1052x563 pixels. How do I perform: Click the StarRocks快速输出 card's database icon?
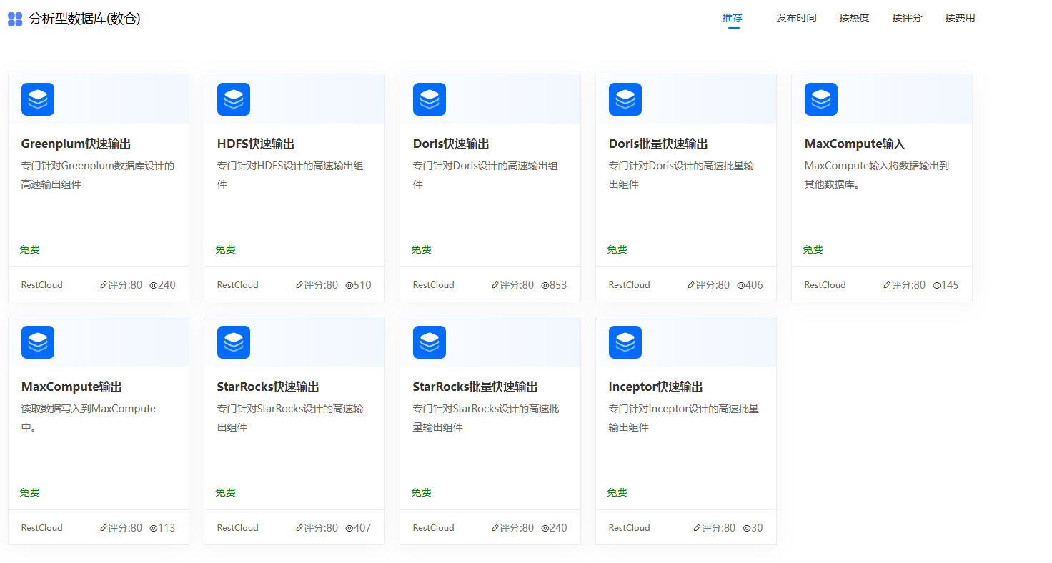click(x=234, y=342)
